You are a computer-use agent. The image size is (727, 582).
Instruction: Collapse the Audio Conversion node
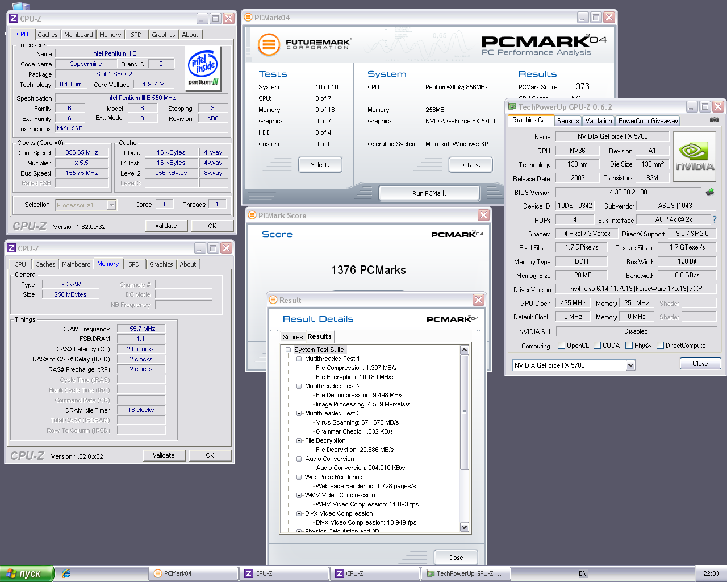(x=299, y=459)
